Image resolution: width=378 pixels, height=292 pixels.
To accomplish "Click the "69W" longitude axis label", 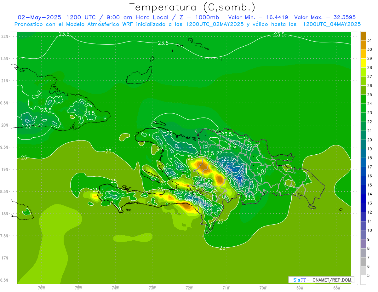I will pos(300,288).
